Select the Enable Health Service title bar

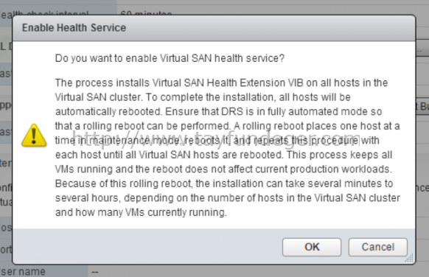(x=214, y=28)
